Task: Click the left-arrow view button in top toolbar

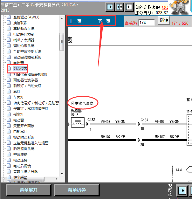Action: (x=129, y=7)
